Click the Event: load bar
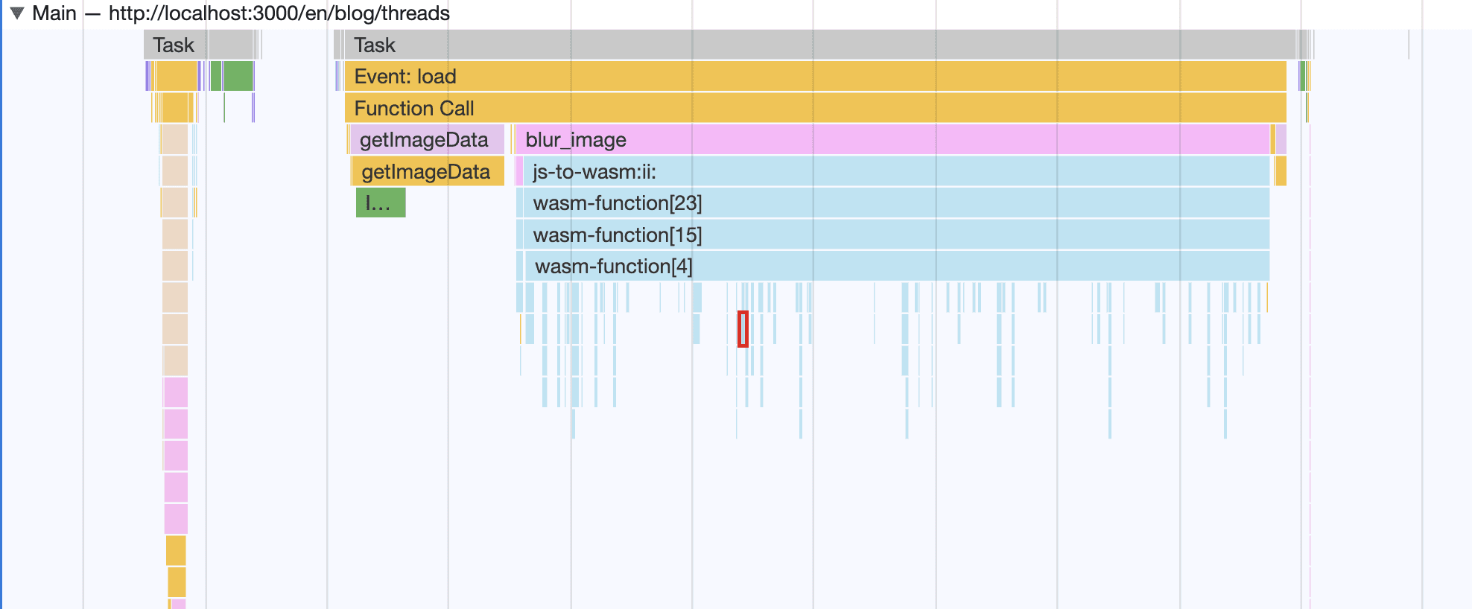 click(815, 76)
